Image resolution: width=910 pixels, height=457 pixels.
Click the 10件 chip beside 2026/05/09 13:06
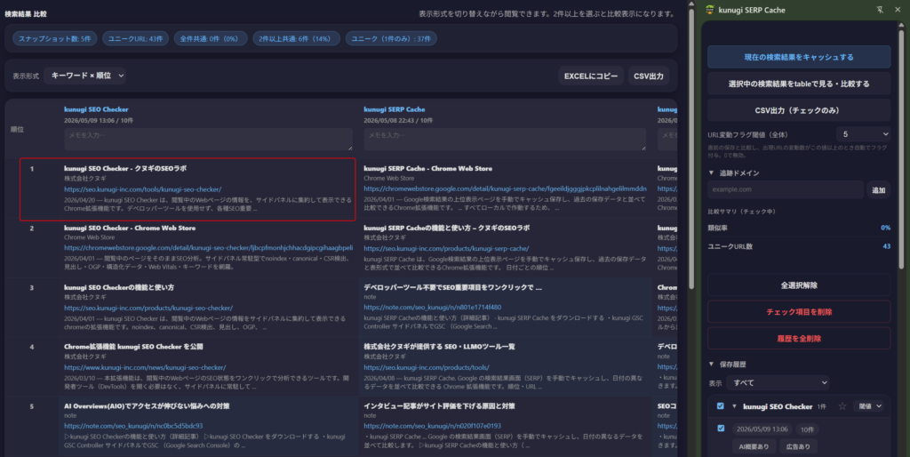tap(807, 429)
